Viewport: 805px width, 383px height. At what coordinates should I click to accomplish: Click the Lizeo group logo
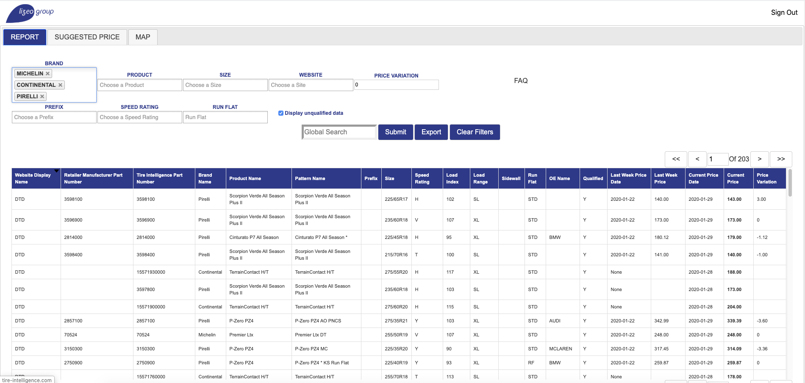[x=30, y=13]
